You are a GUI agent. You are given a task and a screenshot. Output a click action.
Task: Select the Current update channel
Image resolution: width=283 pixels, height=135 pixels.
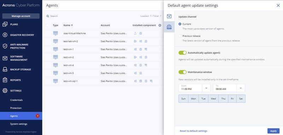[180, 24]
